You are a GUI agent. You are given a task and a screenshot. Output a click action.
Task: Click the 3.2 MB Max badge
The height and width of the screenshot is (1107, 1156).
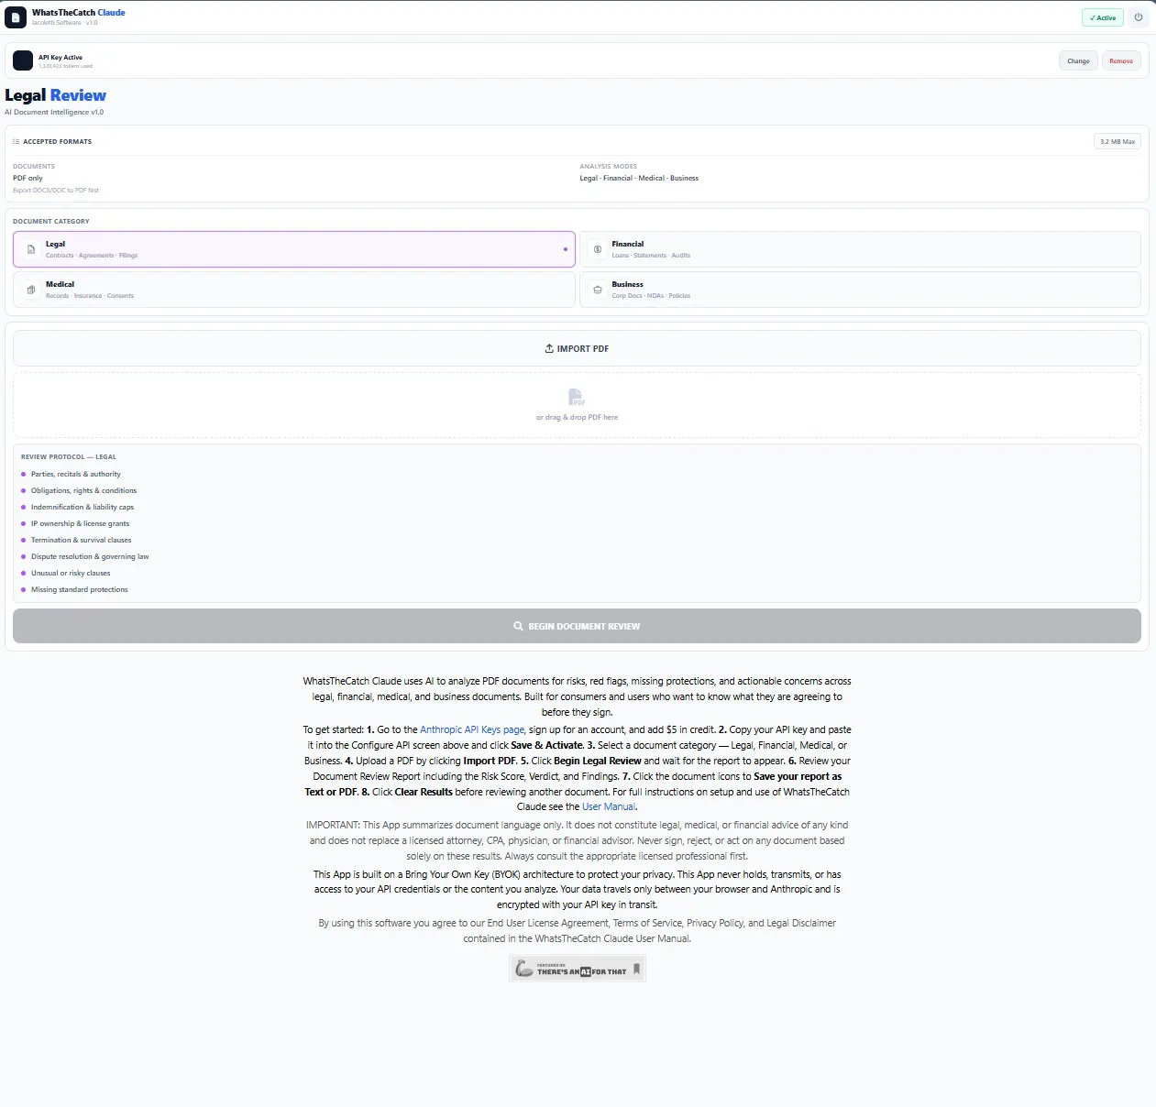[x=1117, y=141]
